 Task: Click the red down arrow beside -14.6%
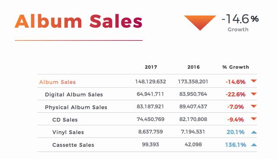pos(254,81)
